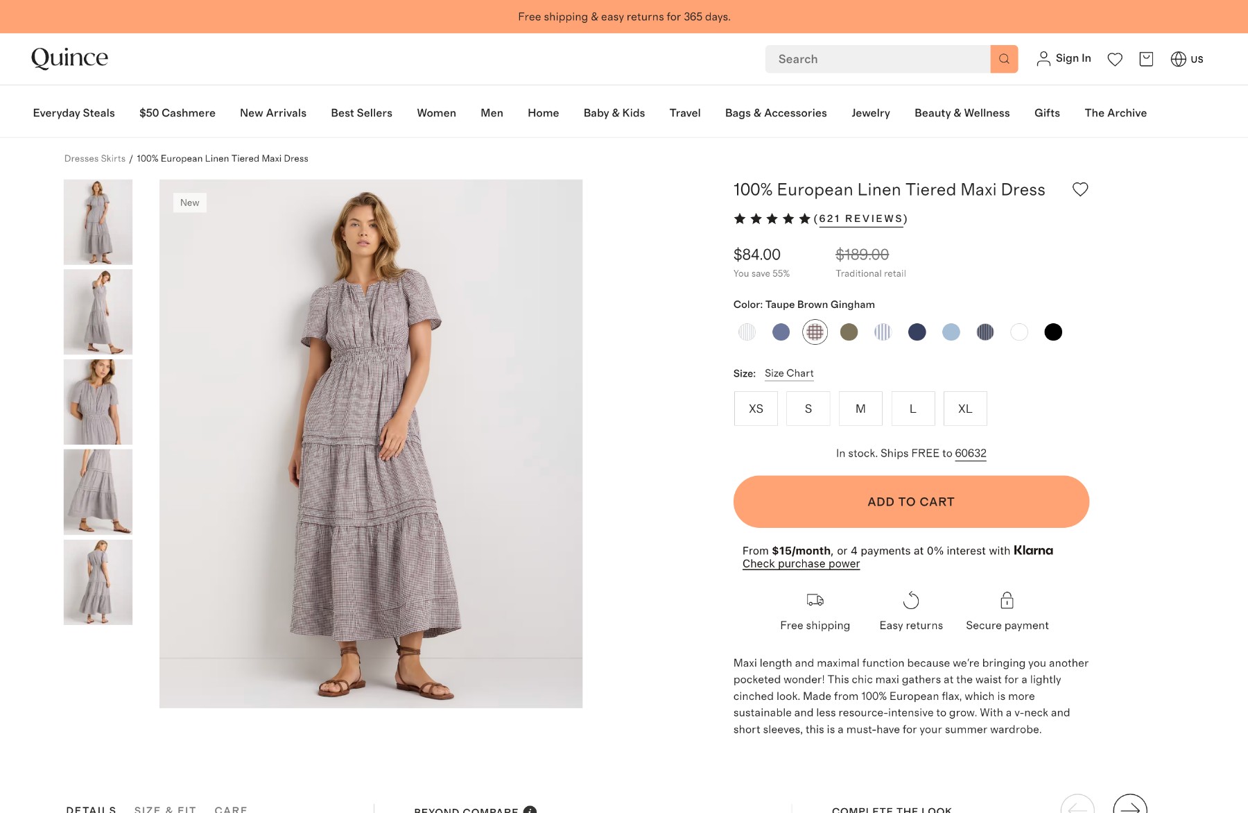Click the globe region selector icon
The image size is (1248, 813).
[x=1178, y=59]
